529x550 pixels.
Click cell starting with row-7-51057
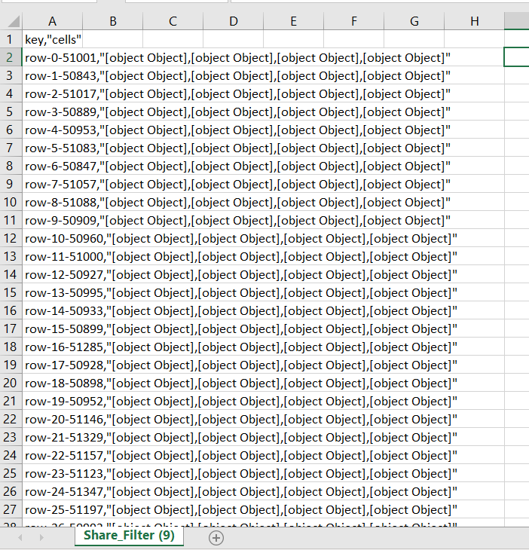pyautogui.click(x=52, y=184)
